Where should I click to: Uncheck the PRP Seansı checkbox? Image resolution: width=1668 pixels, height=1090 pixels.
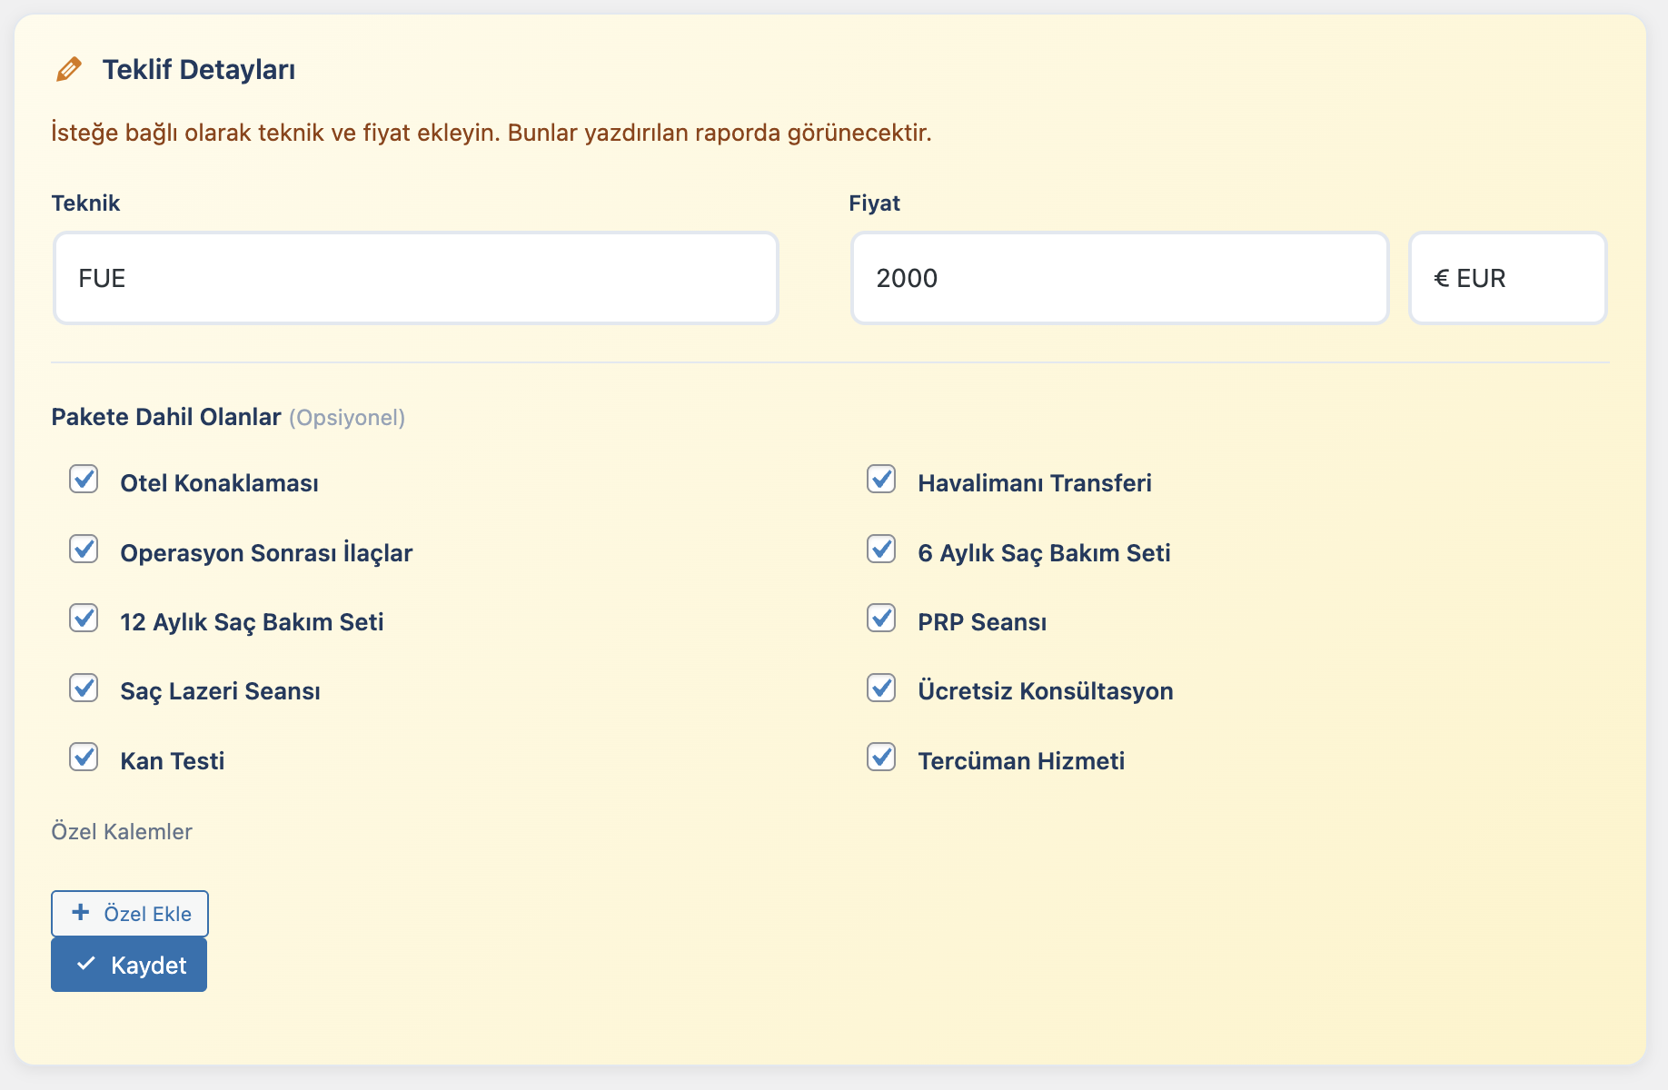(x=881, y=619)
